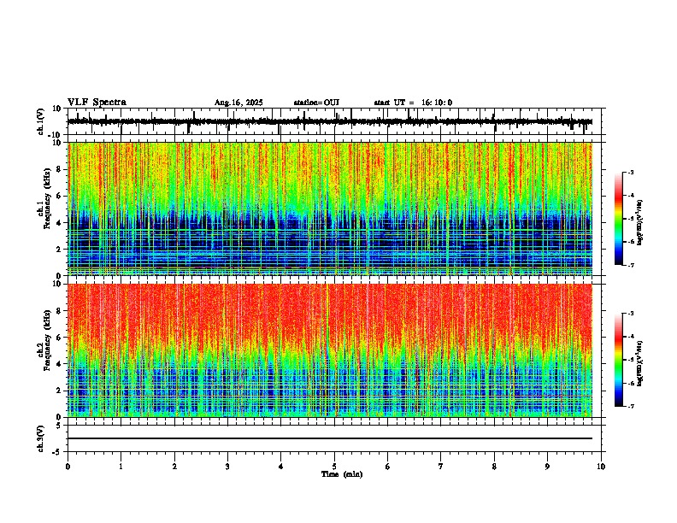Click the 'ch.1(V)' axis label
677x523 pixels.
point(41,121)
